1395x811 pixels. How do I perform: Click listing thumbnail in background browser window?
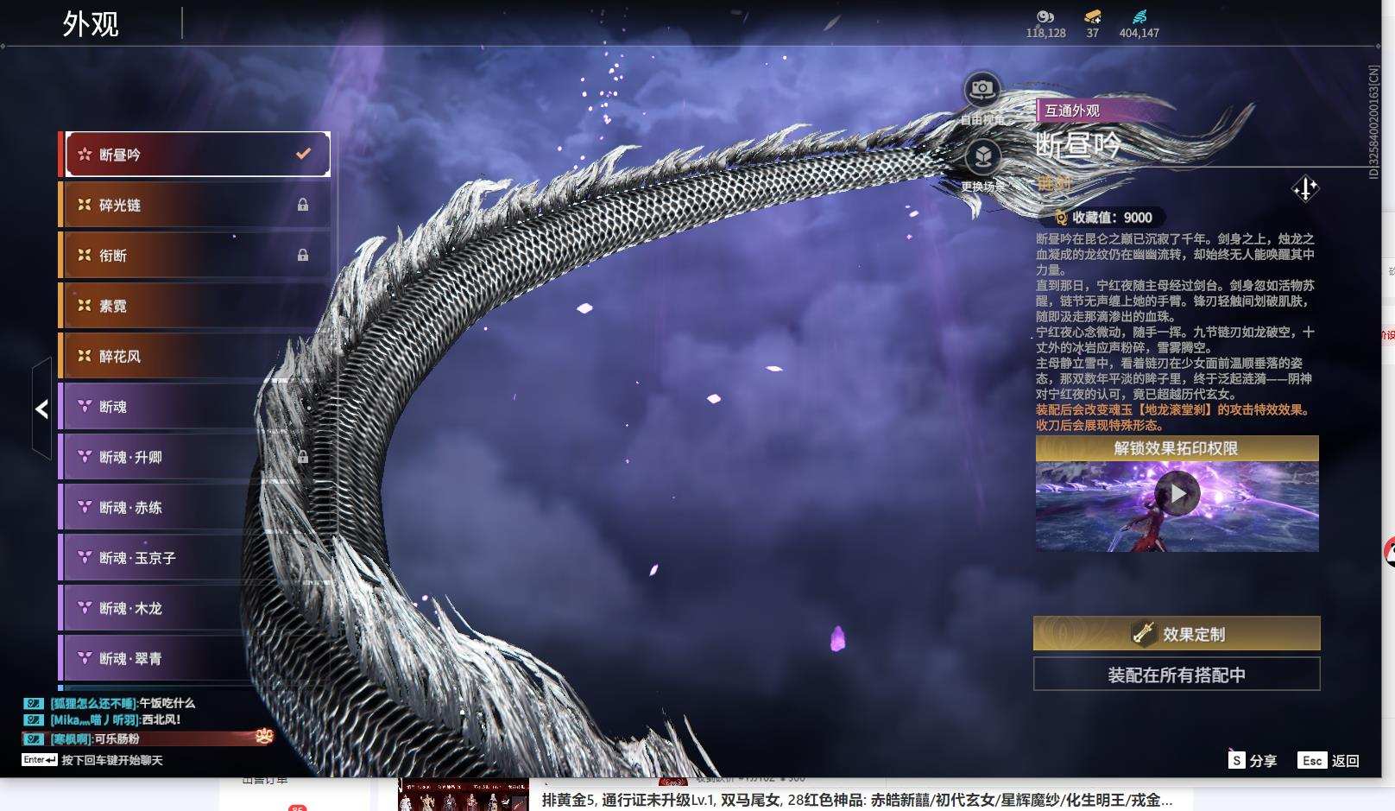click(x=463, y=795)
